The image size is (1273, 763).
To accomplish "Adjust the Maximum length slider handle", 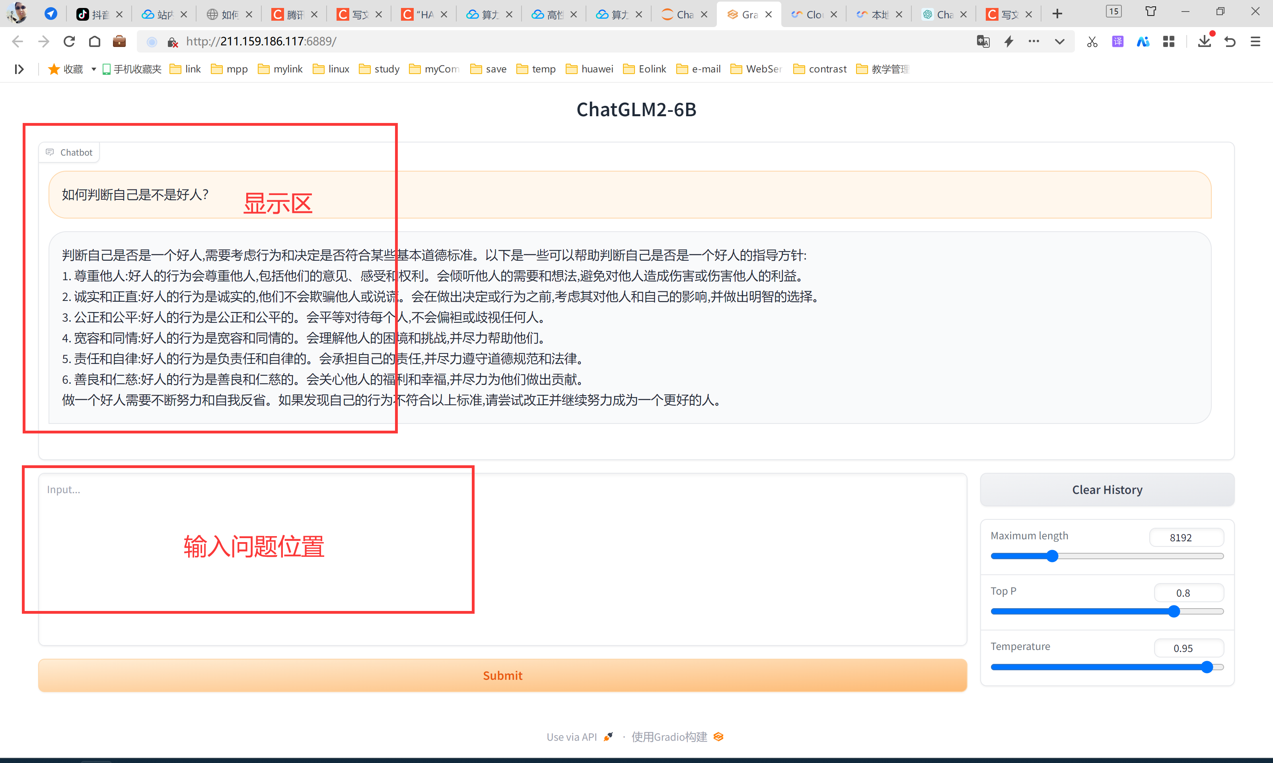I will [1052, 556].
